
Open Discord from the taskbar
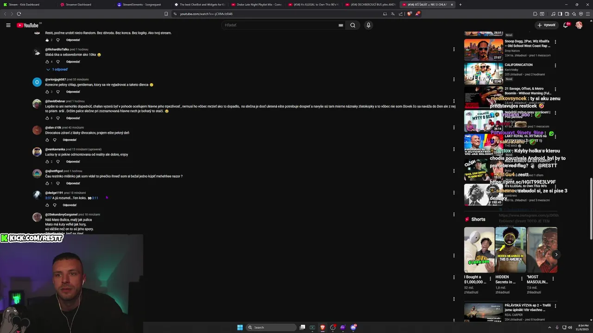(353, 327)
